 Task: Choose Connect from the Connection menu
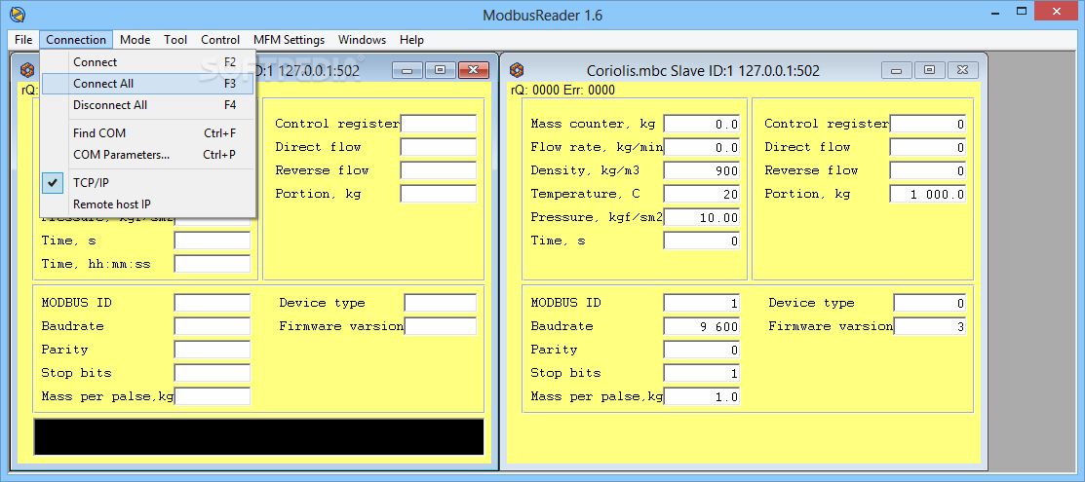click(x=148, y=62)
